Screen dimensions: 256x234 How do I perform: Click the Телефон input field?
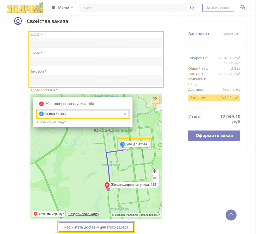pyautogui.click(x=96, y=80)
